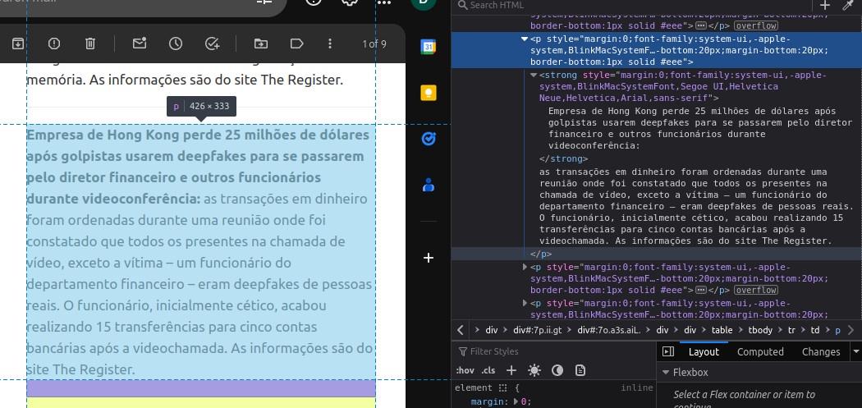Select the td breadcrumb
862x408 pixels.
pos(815,331)
